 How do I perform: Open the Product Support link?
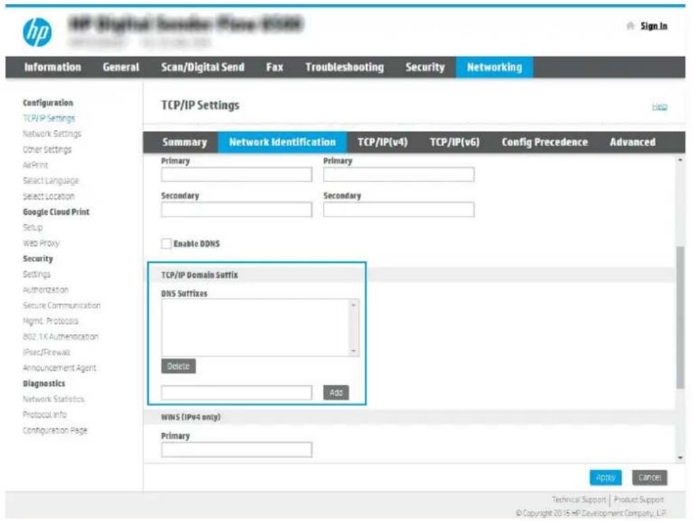tap(639, 499)
